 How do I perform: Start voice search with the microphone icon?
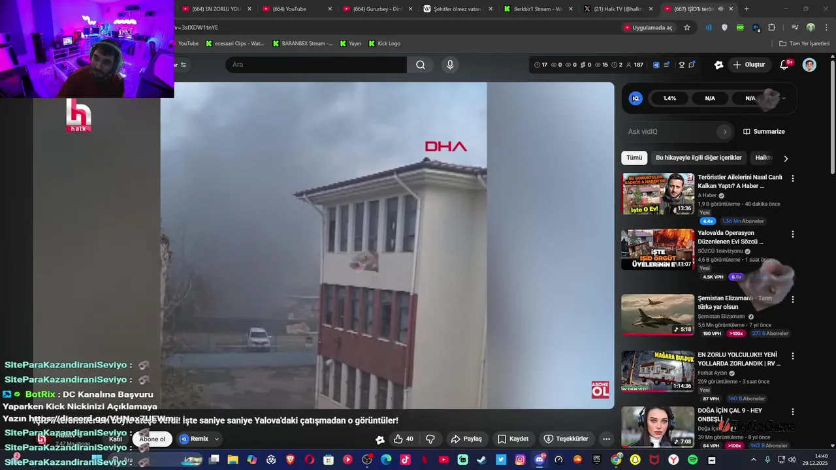[x=449, y=65]
